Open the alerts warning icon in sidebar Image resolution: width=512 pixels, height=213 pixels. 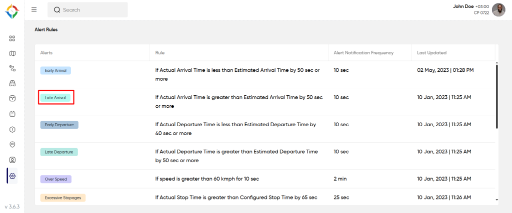[12, 129]
